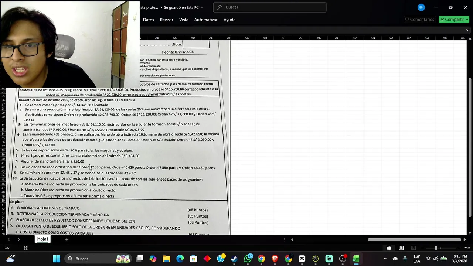Open the Windows Start button
This screenshot has width=473, height=266.
coord(57,259)
